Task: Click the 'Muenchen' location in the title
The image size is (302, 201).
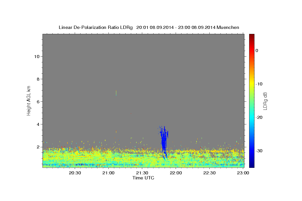Action: point(228,27)
